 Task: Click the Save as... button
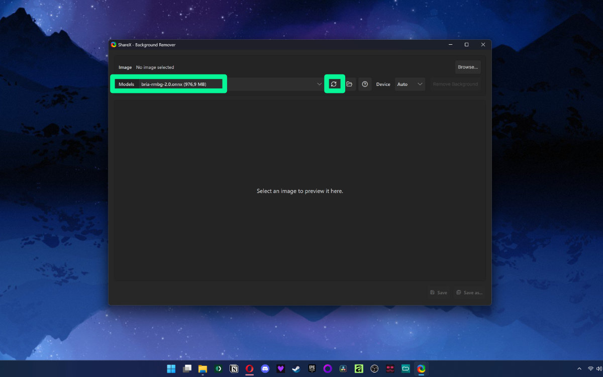point(469,293)
